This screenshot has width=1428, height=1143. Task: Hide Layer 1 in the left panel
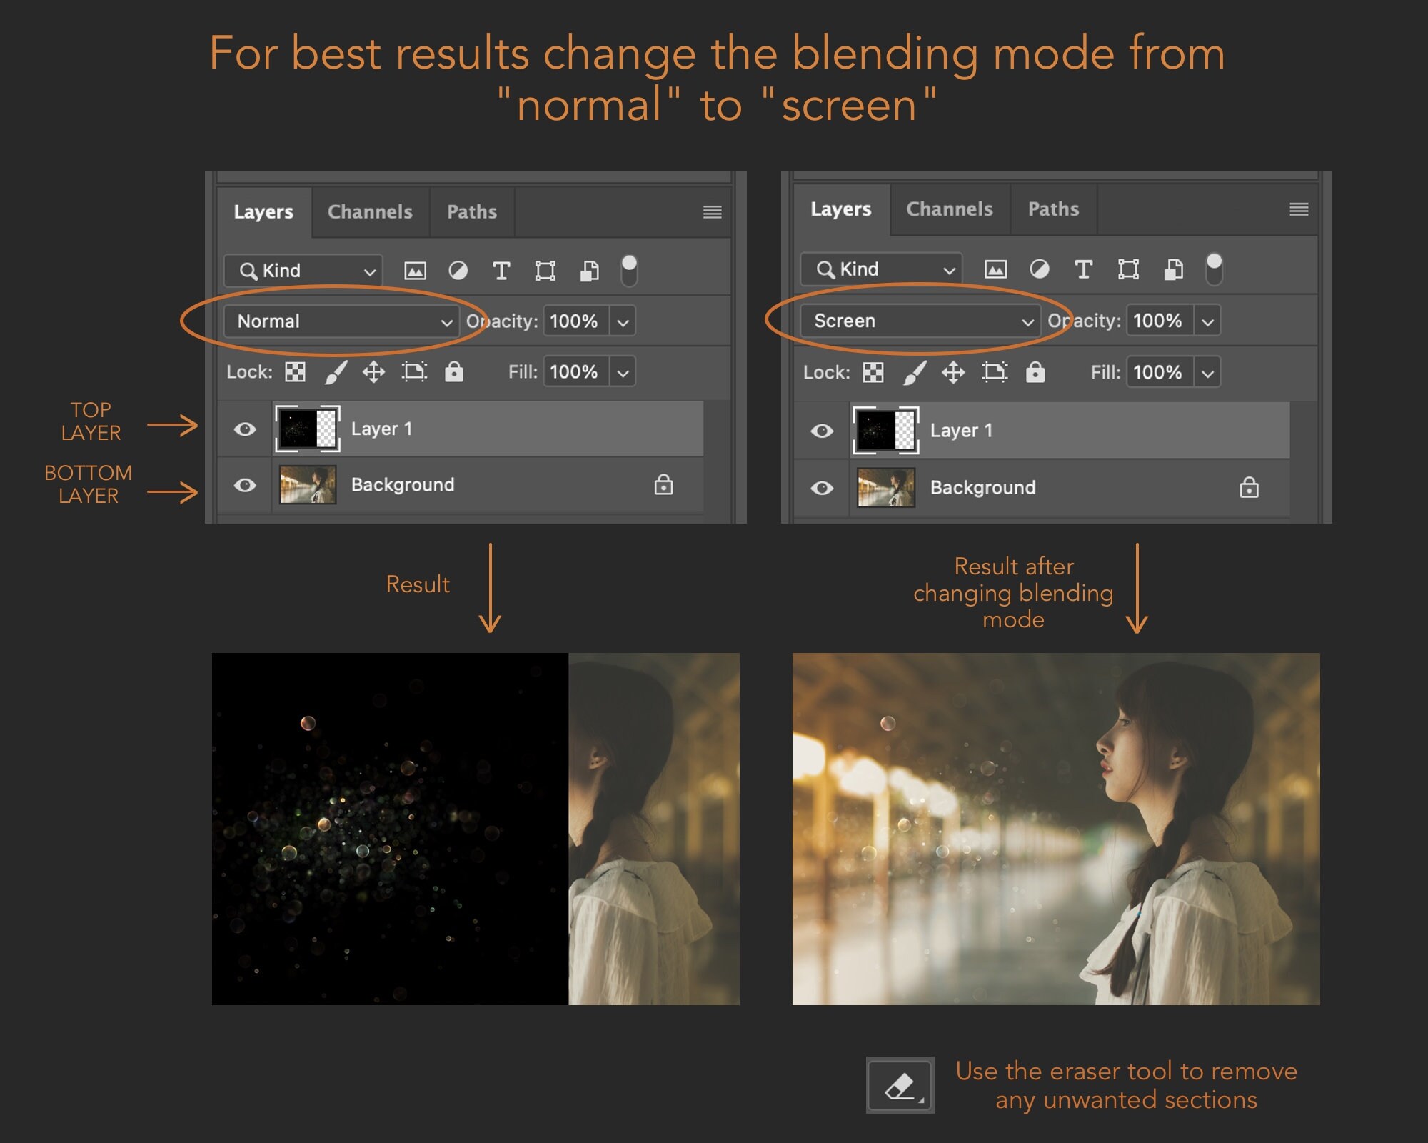pos(246,429)
